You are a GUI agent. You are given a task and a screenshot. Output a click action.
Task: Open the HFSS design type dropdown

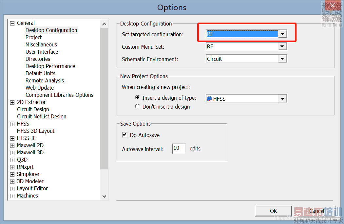[x=282, y=98]
